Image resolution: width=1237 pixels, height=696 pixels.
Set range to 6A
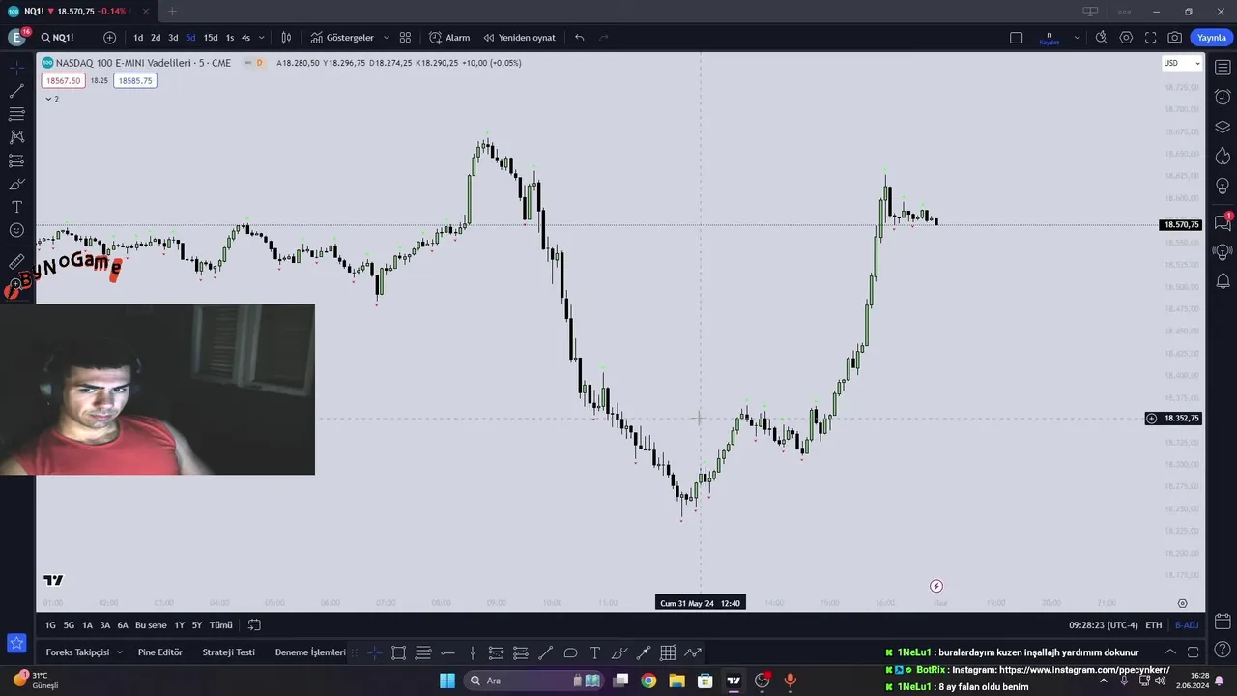coord(123,625)
